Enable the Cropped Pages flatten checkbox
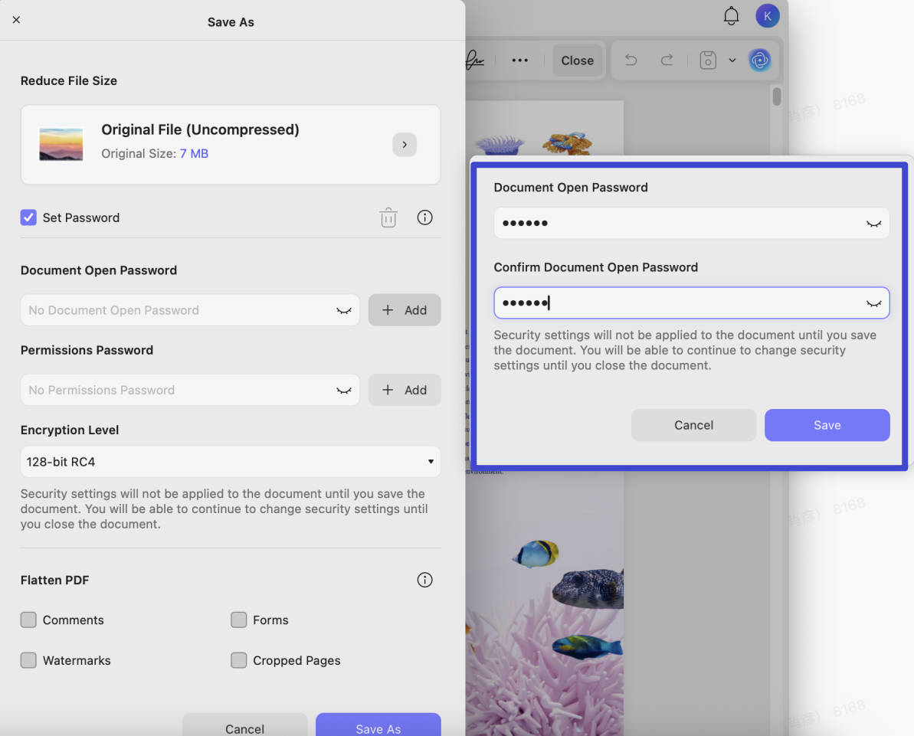The image size is (914, 736). pos(238,659)
